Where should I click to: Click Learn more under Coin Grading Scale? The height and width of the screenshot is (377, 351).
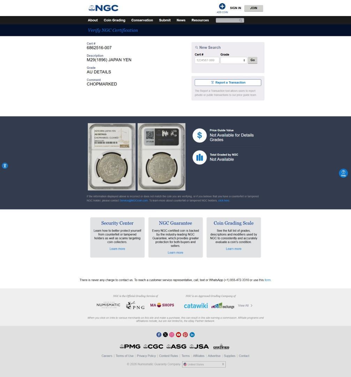[x=233, y=249]
